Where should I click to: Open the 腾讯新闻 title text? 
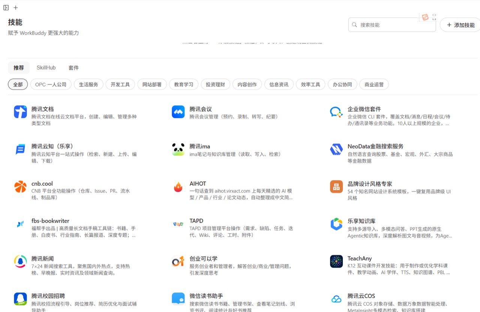[x=42, y=258]
